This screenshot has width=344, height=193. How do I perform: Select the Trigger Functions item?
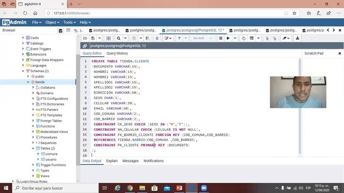[x=53, y=165]
